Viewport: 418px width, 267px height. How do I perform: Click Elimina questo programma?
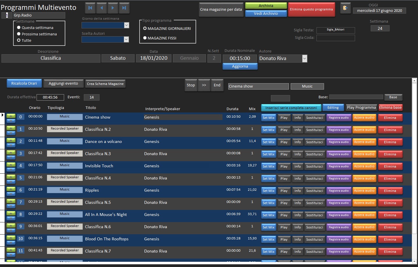[311, 9]
